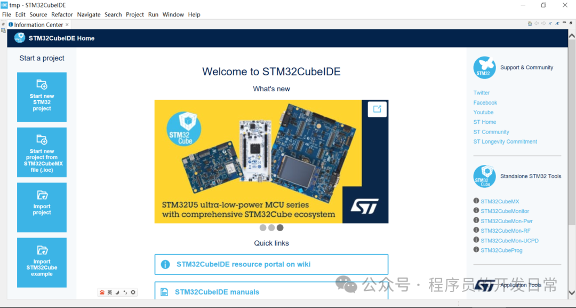Click the moon icon in the IME bar
The image size is (576, 308).
(x=117, y=292)
